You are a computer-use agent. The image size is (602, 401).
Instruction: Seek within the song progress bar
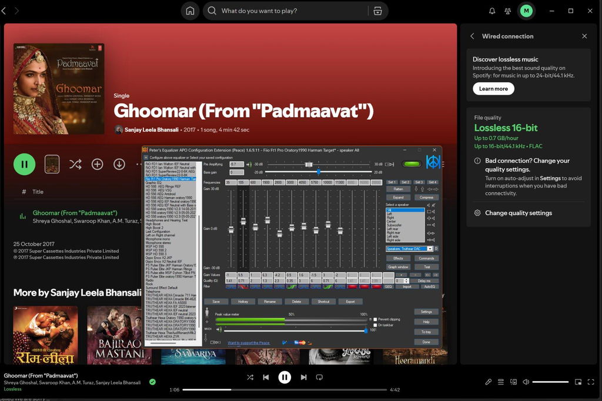pyautogui.click(x=285, y=389)
